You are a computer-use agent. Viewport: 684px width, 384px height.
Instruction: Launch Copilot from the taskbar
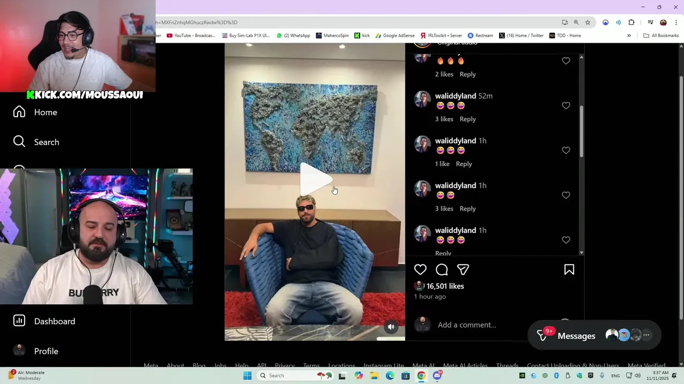[359, 375]
